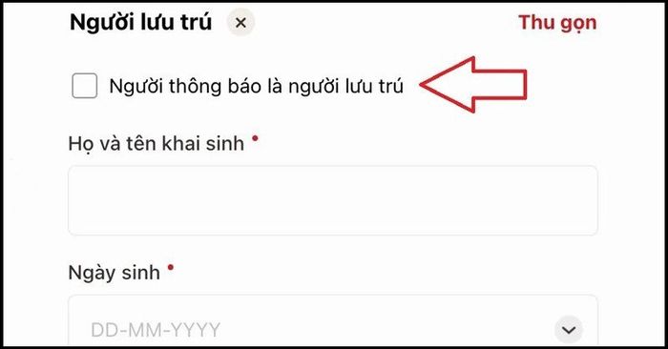
Task: Expand the date of birth dropdown arrow
Action: 569,330
